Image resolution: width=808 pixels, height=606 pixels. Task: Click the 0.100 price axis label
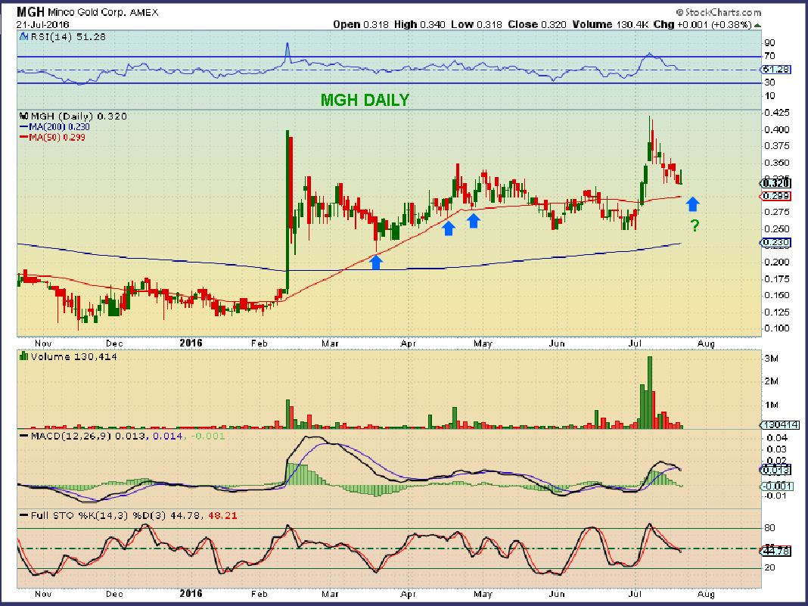click(776, 328)
